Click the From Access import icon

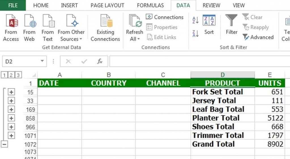click(x=11, y=21)
